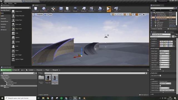Open Spotify from the Windows taskbar
Image resolution: width=178 pixels, height=100 pixels.
pos(61,98)
